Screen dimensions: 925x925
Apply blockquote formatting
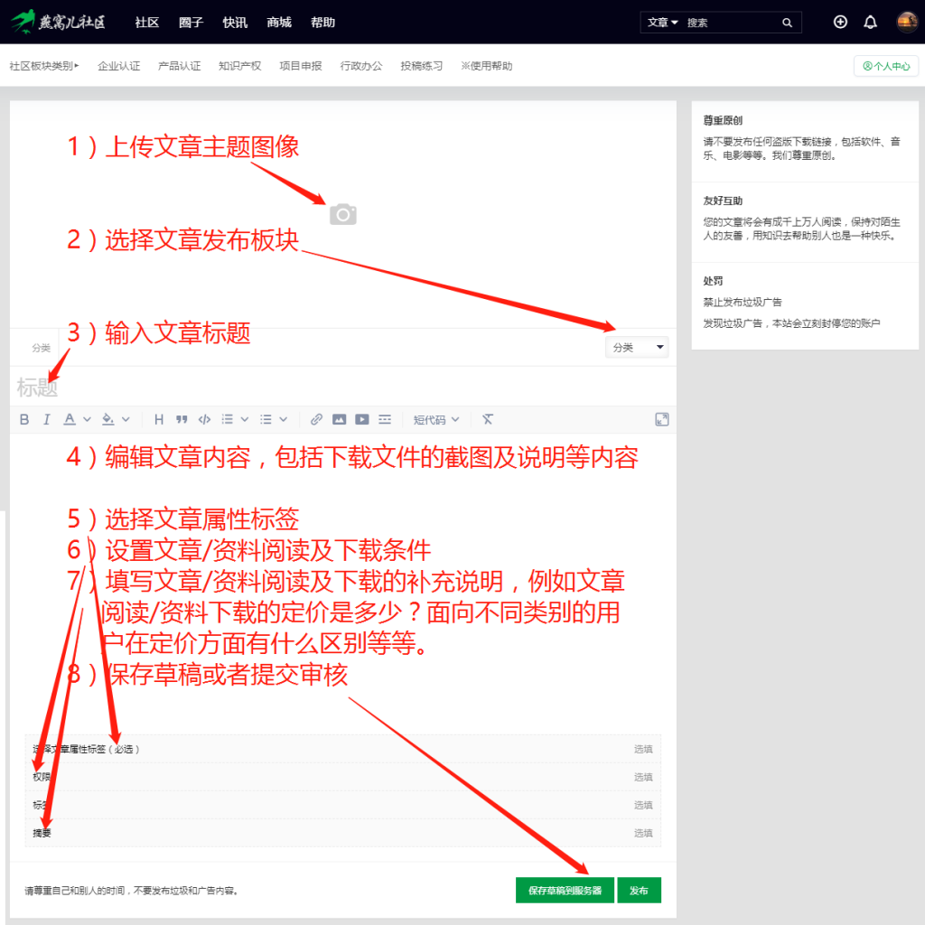(x=182, y=419)
